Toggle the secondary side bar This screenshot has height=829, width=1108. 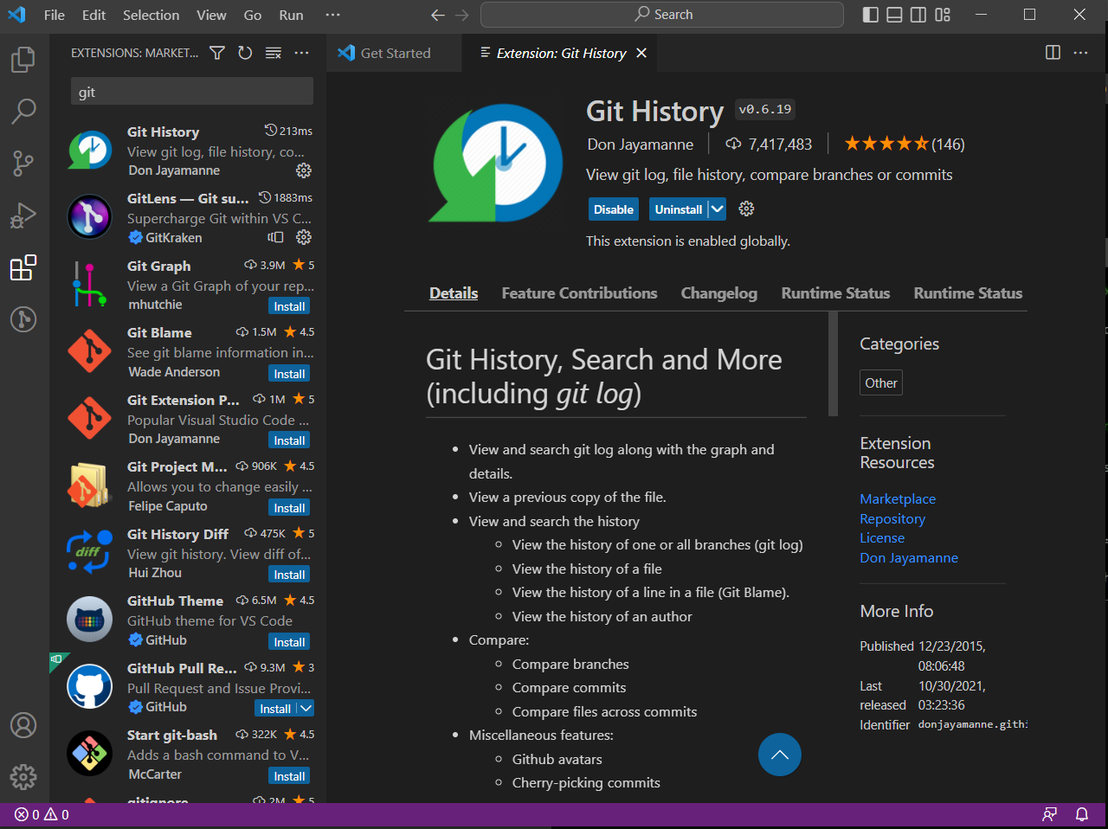(x=918, y=15)
